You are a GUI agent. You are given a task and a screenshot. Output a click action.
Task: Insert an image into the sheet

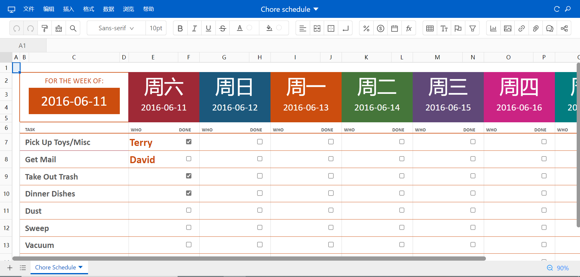tap(507, 28)
